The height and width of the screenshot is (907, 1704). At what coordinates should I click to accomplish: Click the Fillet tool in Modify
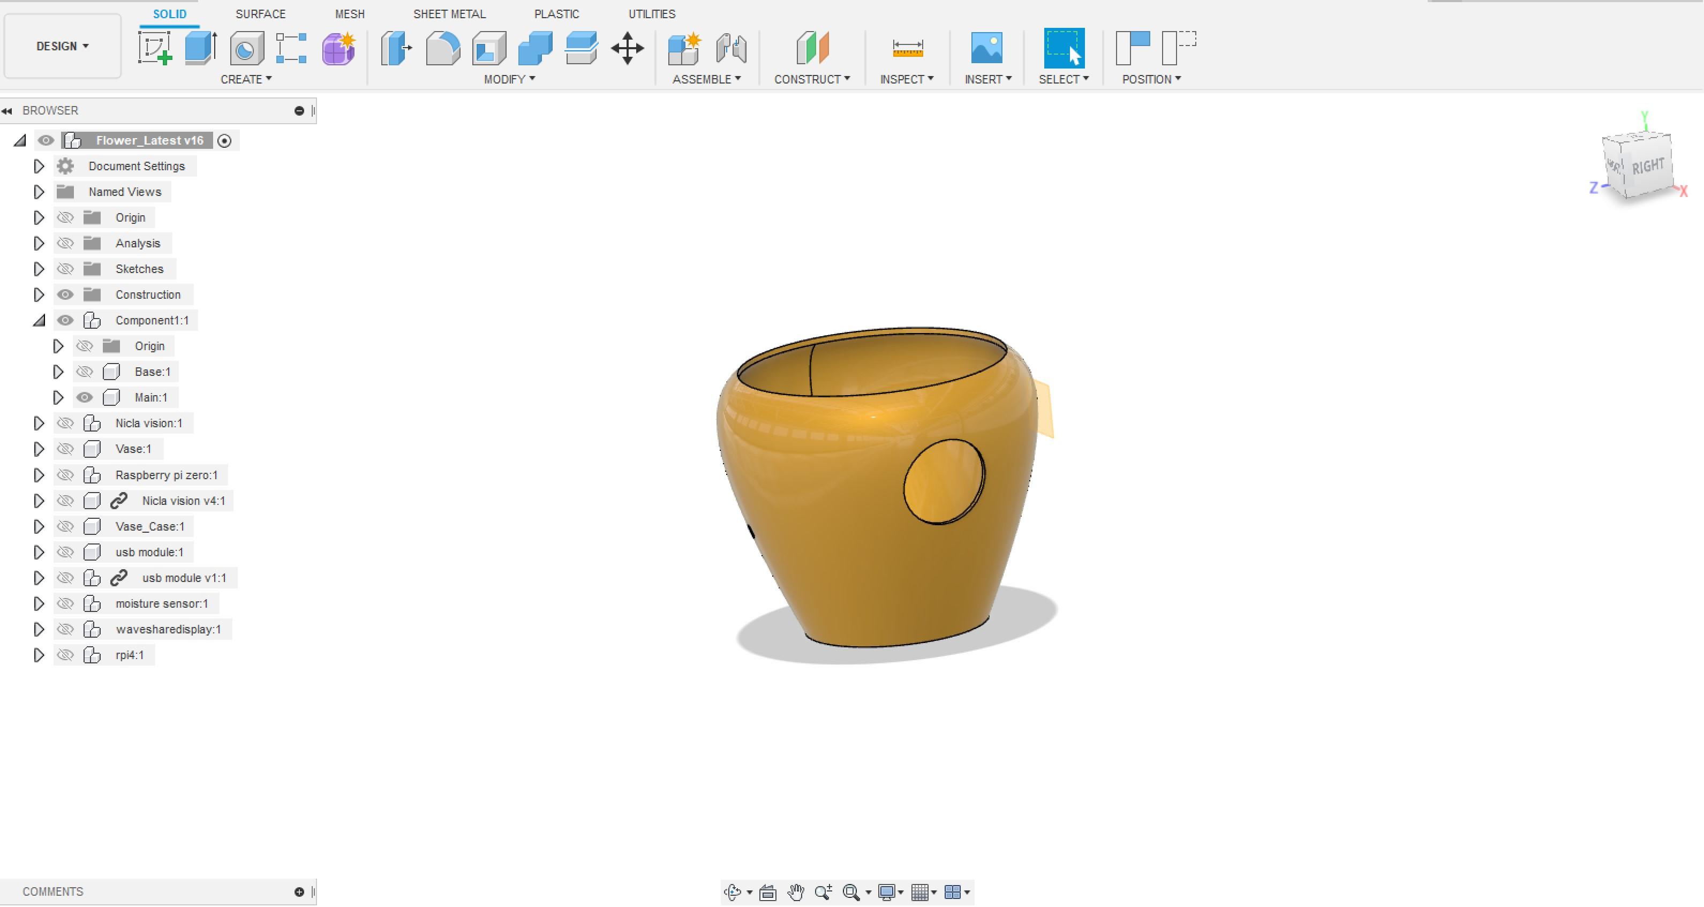click(x=442, y=48)
